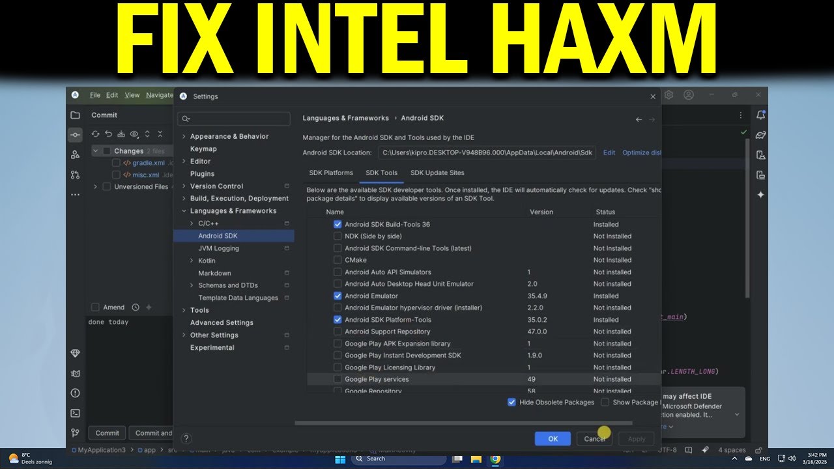Expand the Version Control settings node
834x469 pixels.
point(184,186)
